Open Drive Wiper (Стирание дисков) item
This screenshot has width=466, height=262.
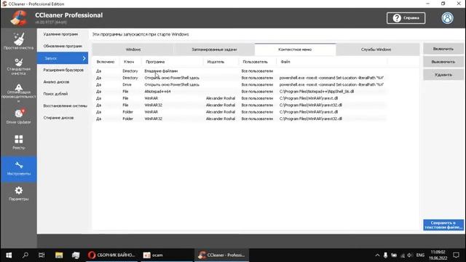click(63, 118)
